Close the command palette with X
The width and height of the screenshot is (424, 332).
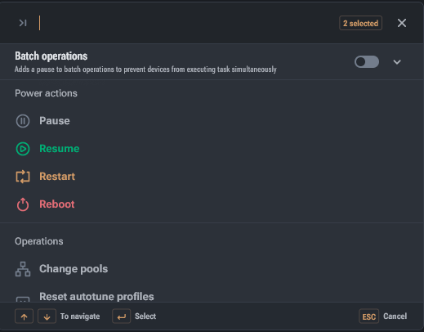tap(402, 23)
